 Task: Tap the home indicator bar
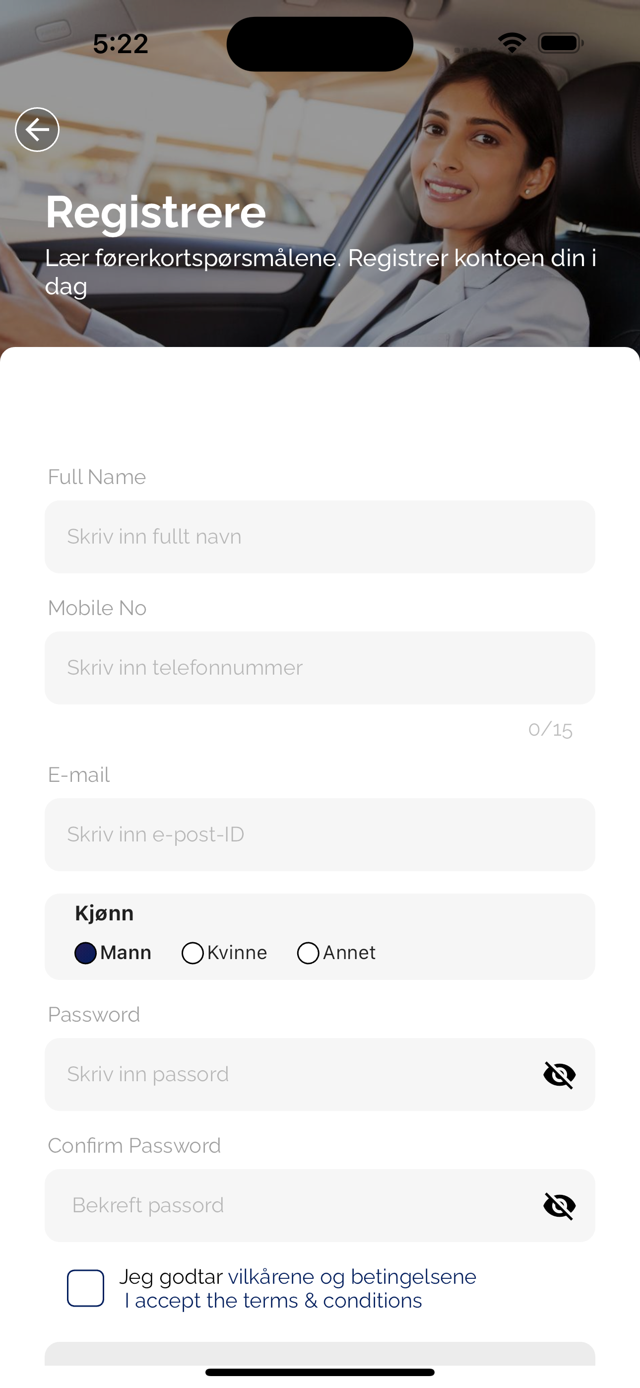[320, 1373]
